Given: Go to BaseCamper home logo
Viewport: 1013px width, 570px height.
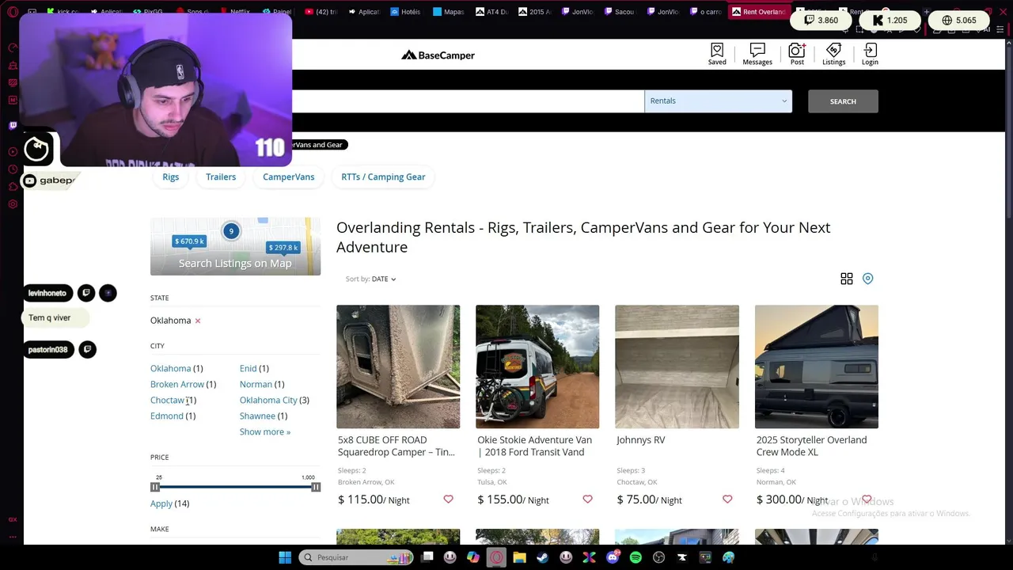Looking at the screenshot, I should click(x=438, y=55).
